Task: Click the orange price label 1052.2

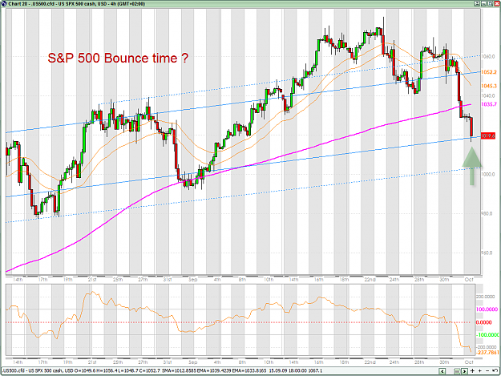Action: pos(489,72)
